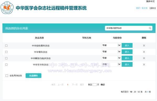157x101 pixels.
Task: Click the search magnifier icon
Action: (150, 28)
